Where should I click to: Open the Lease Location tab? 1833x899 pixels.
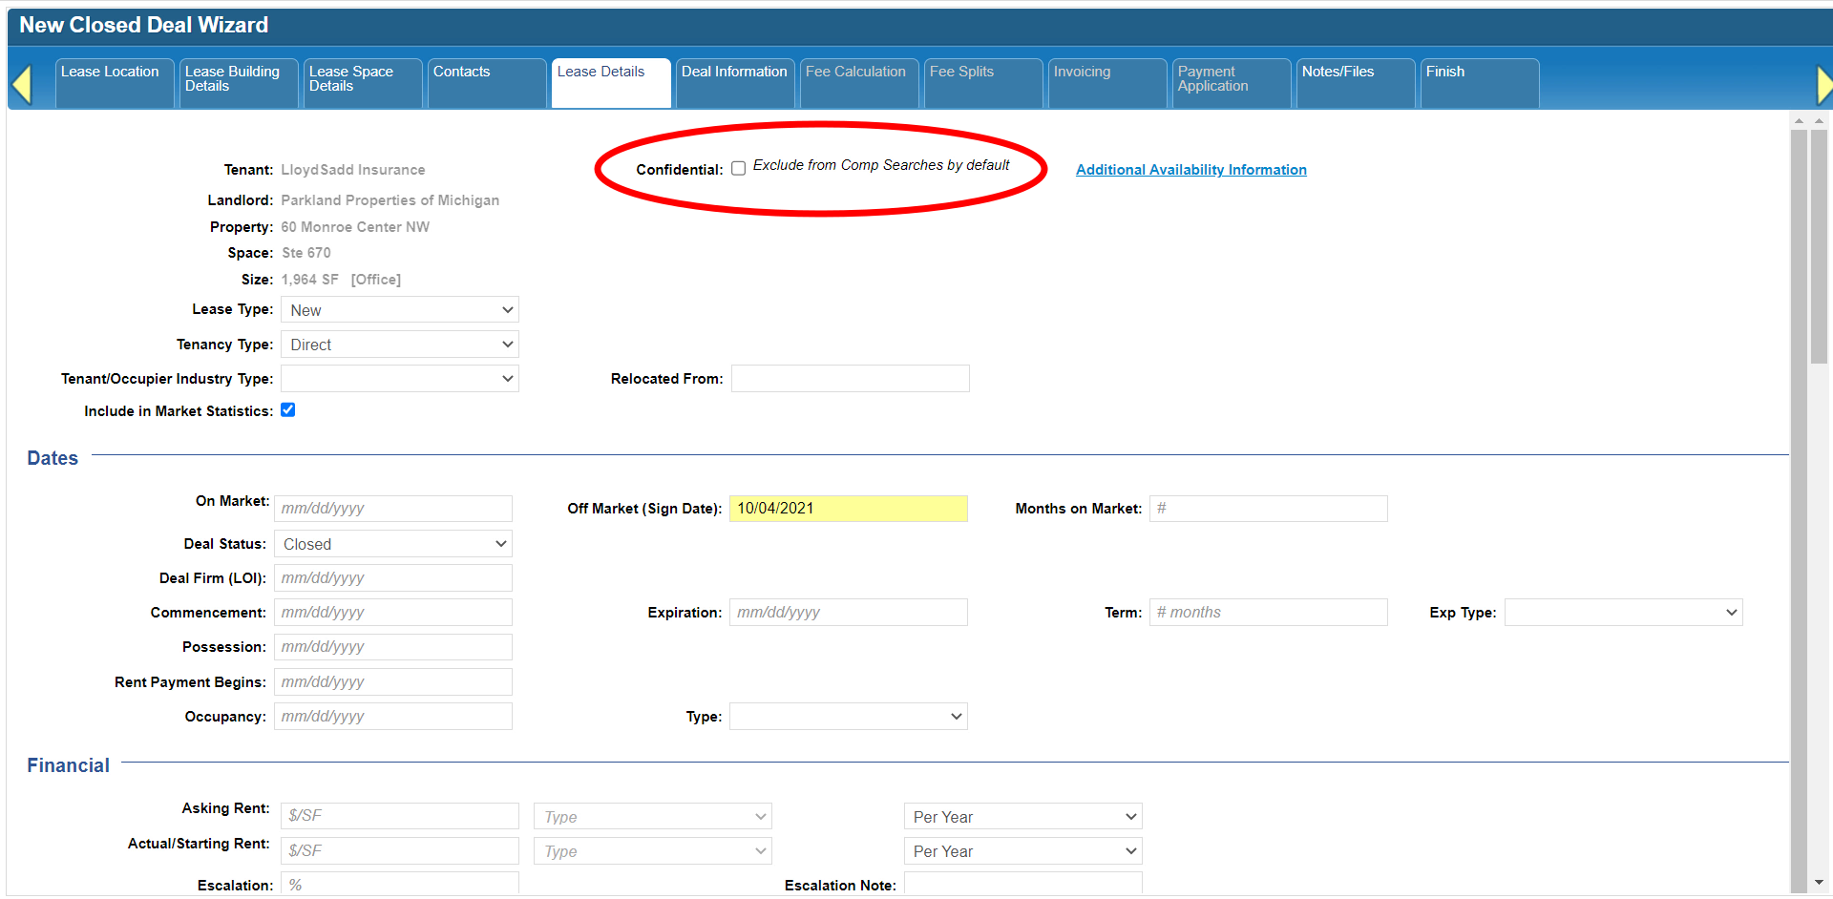tap(111, 73)
